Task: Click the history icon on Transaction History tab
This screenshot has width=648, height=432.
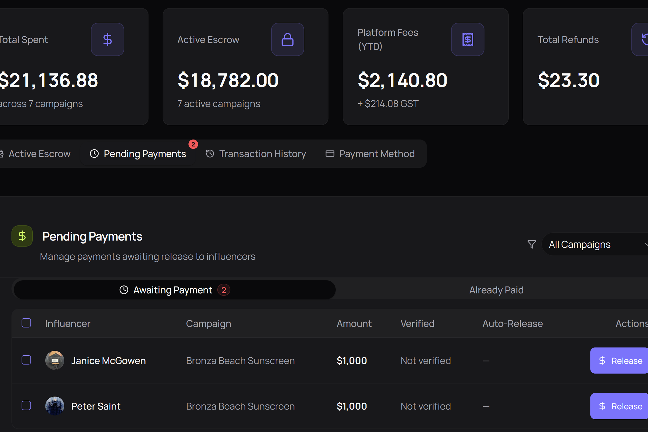Action: coord(210,154)
